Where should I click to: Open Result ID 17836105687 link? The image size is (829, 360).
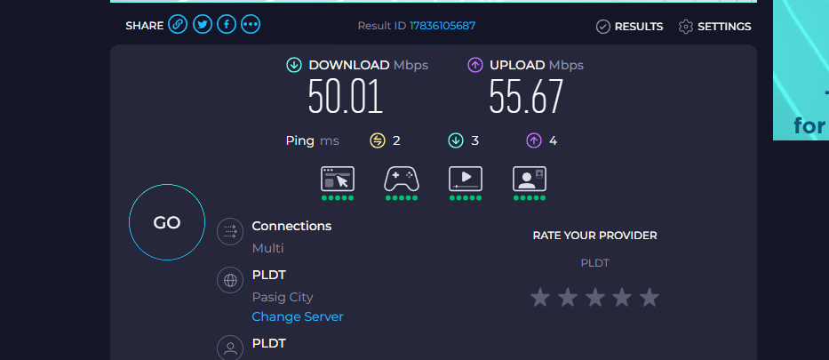[x=442, y=26]
